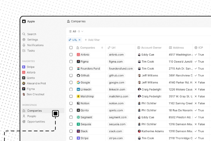Check the Airbnb row checkbox
211x141 pixels.
pos(71,55)
